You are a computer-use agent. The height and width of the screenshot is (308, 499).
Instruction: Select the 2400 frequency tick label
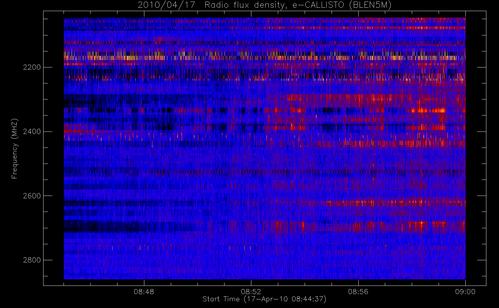(32, 132)
